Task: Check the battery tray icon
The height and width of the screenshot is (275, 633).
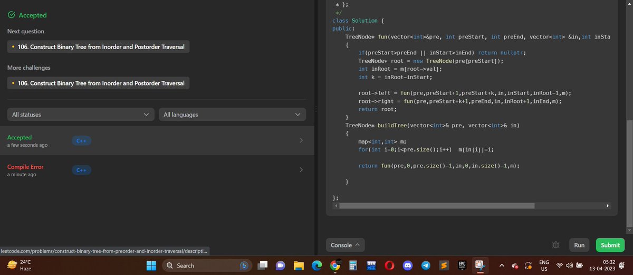Action: 579,265
